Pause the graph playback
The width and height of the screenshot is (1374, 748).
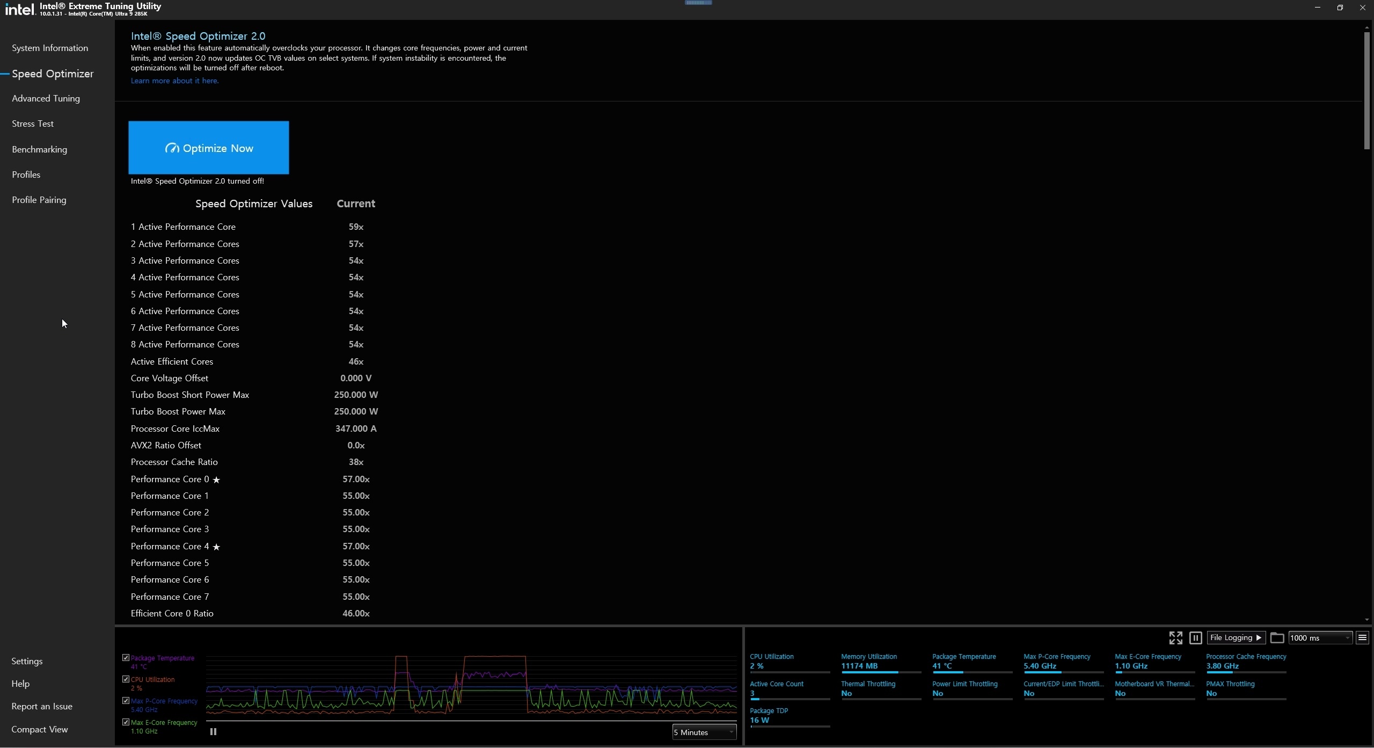click(213, 731)
